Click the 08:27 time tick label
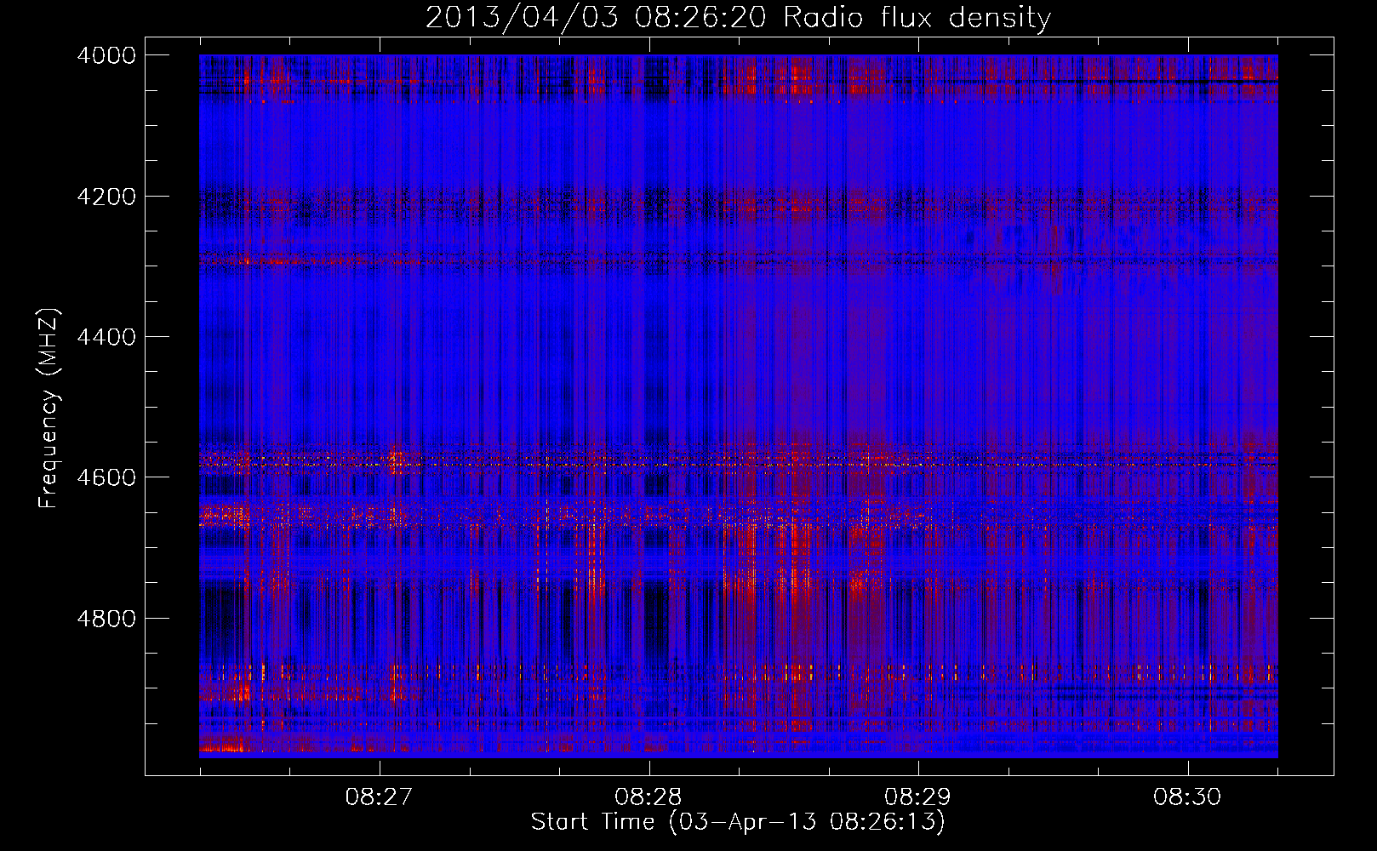This screenshot has width=1377, height=851. click(379, 797)
